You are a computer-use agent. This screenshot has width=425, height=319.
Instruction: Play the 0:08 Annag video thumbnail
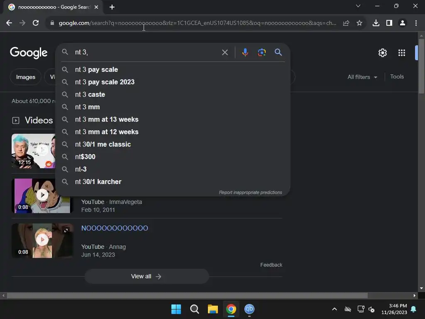(x=42, y=240)
